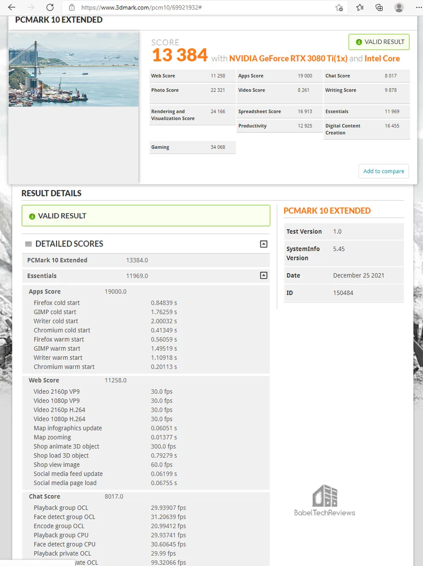Screen dimensions: 423x566
Task: Click the Playback group CPU row
Action: (x=146, y=535)
